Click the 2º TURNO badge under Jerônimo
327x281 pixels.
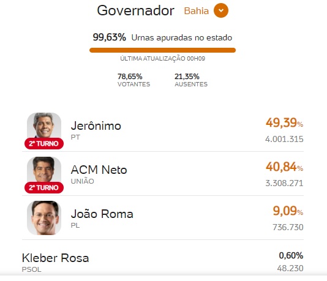(44, 143)
